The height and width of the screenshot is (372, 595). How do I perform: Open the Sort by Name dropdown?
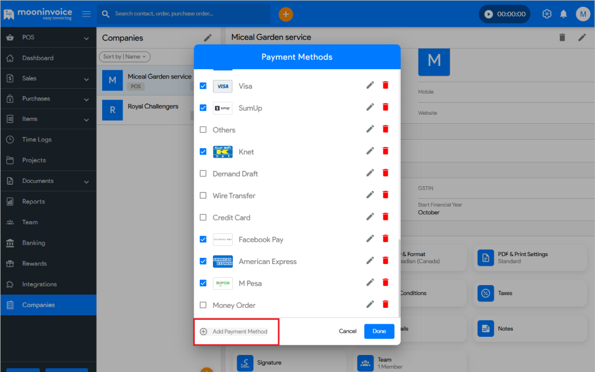pyautogui.click(x=125, y=56)
